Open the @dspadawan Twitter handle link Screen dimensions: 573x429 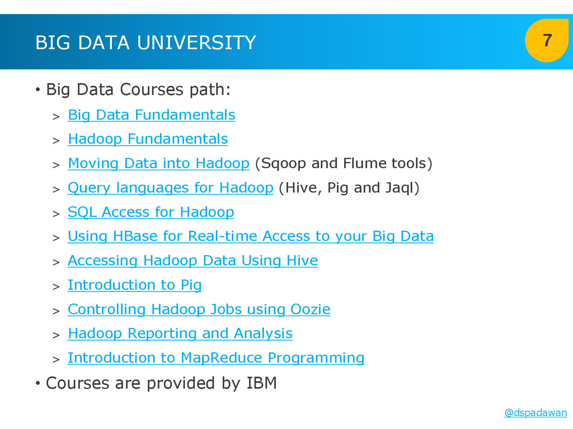tap(536, 413)
